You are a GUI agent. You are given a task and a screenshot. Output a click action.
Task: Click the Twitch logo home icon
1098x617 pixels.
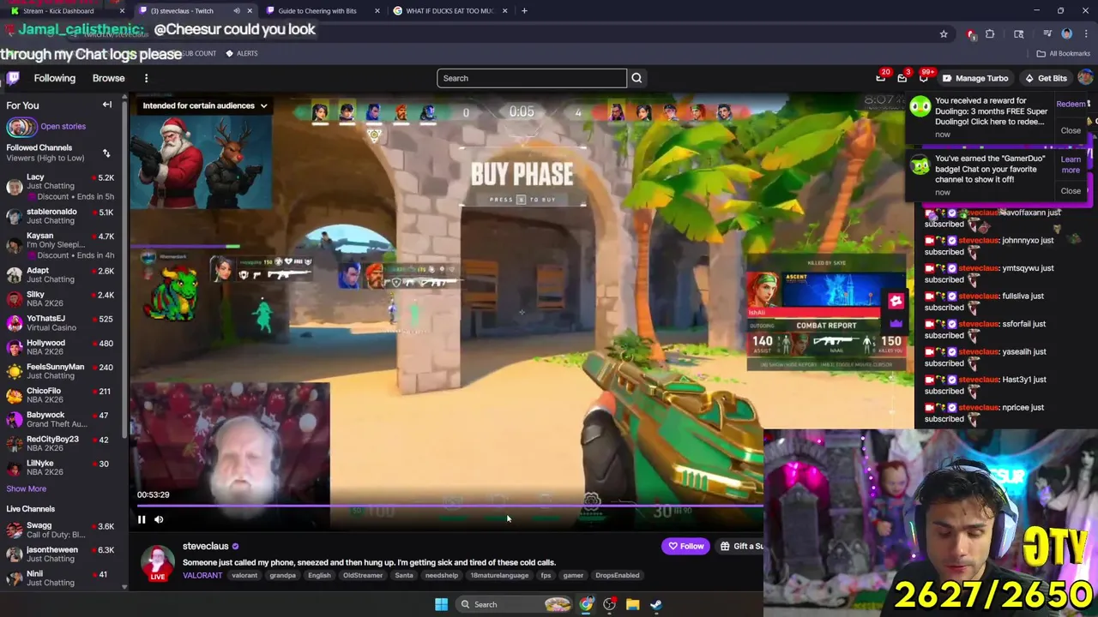pyautogui.click(x=13, y=78)
